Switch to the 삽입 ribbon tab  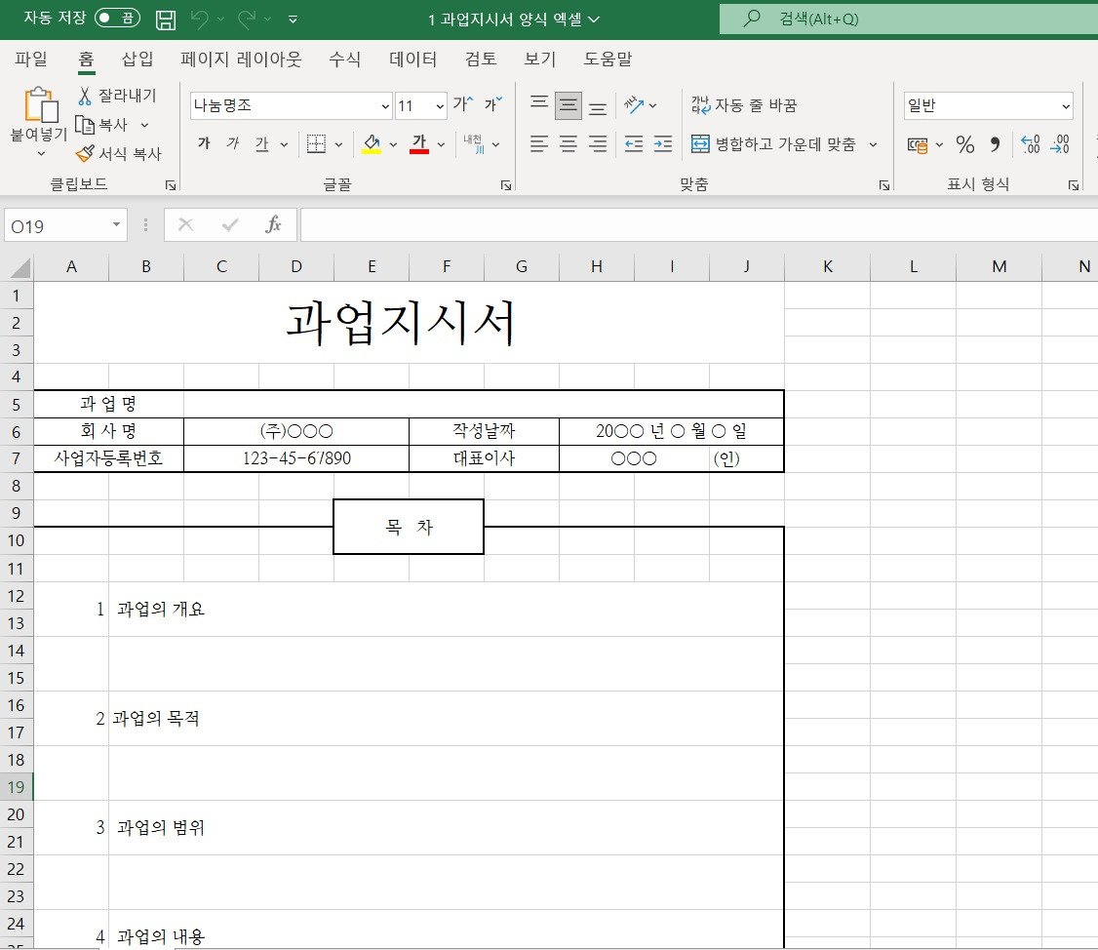point(137,59)
